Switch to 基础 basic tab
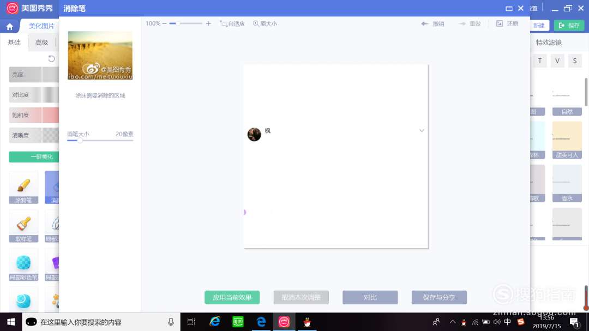This screenshot has width=589, height=331. pyautogui.click(x=14, y=43)
